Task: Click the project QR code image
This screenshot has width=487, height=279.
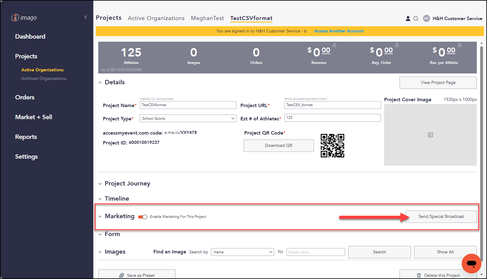Action: pos(332,146)
